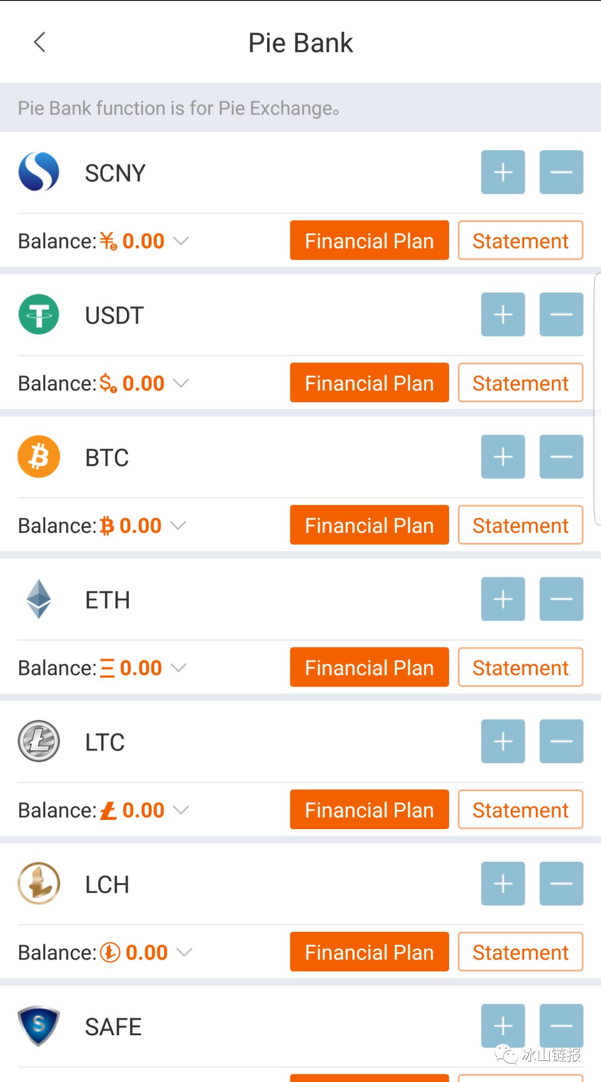View the Statement for SCNY
The width and height of the screenshot is (601, 1082).
520,240
